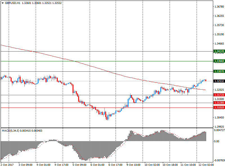The width and height of the screenshot is (225, 168).
Task: Click the 1.29925 price scale value
Action: click(219, 127)
